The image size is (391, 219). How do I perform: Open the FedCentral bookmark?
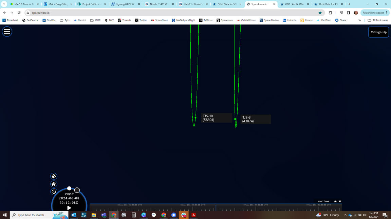coord(30,20)
